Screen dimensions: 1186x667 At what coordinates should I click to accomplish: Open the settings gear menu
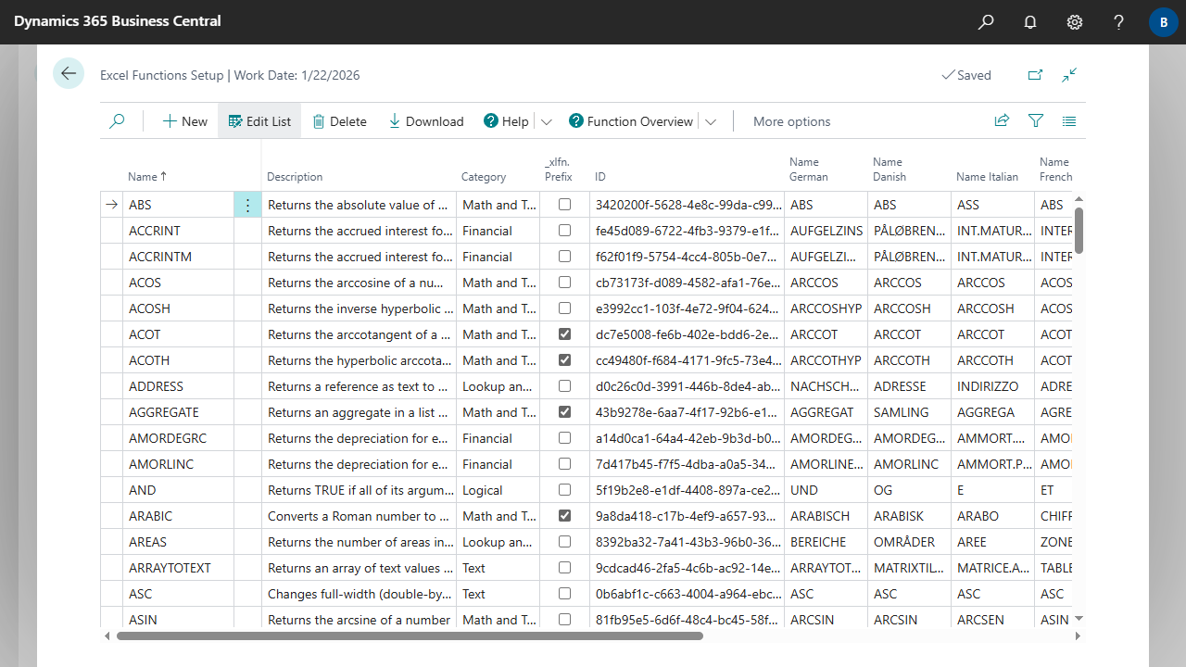(x=1075, y=21)
